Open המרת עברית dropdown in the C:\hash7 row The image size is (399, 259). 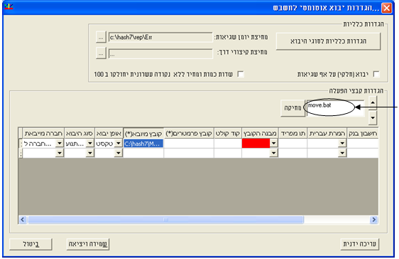point(342,143)
